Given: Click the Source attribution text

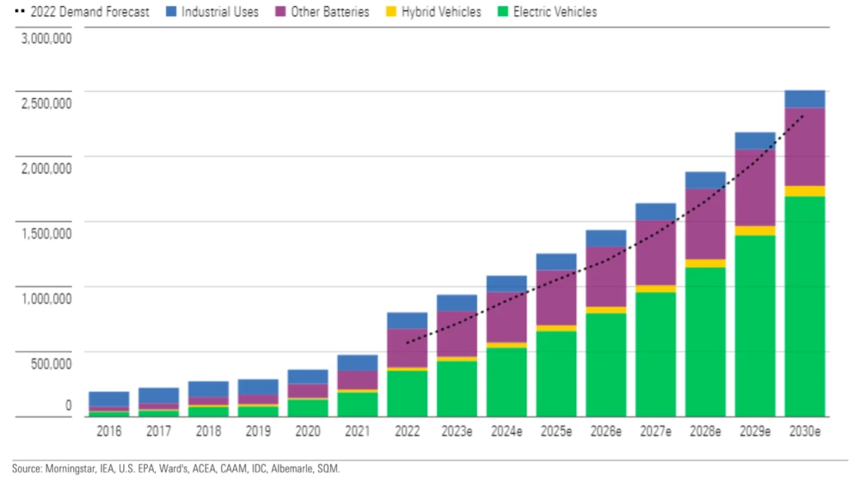Looking at the screenshot, I should 176,468.
